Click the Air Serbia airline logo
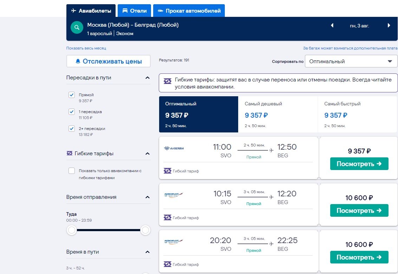The image size is (398, 274). coord(174,148)
